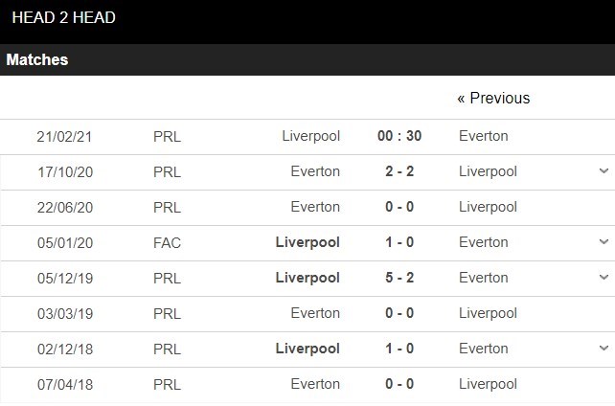Click the « Previous link
Image resolution: width=615 pixels, height=406 pixels.
tap(493, 98)
